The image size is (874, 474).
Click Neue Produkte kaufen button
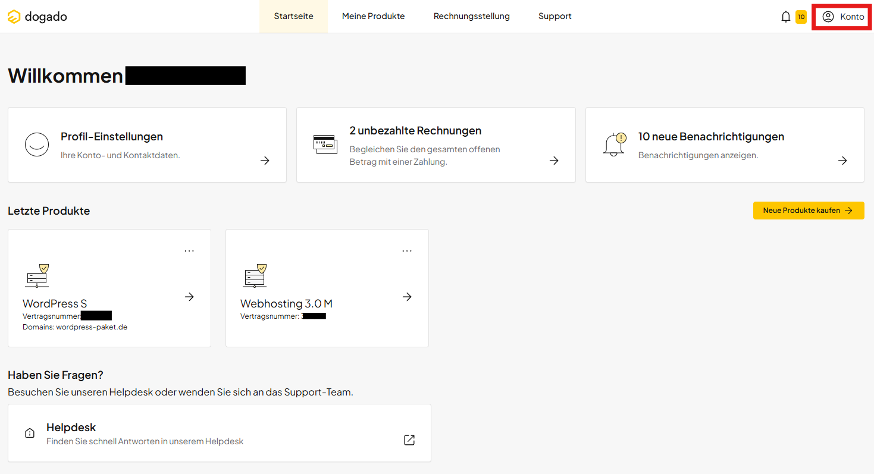(x=808, y=211)
